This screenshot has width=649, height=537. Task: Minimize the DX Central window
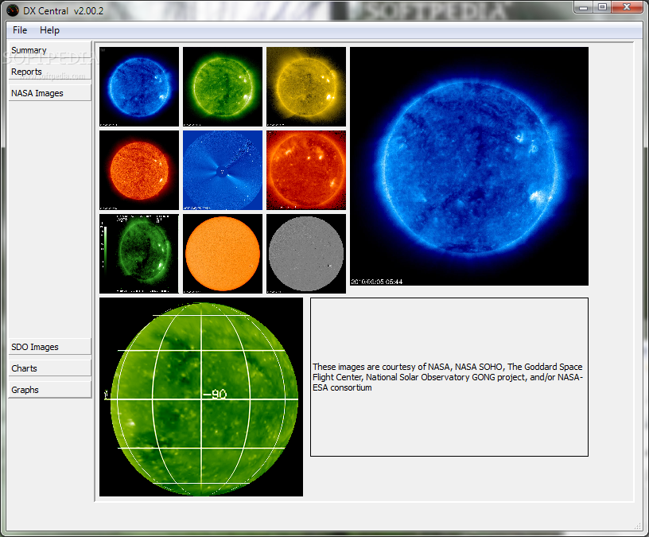pos(583,7)
